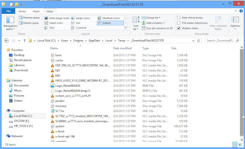
Task: Switch to large thumbnails via status bar icon
Action: click(x=240, y=144)
